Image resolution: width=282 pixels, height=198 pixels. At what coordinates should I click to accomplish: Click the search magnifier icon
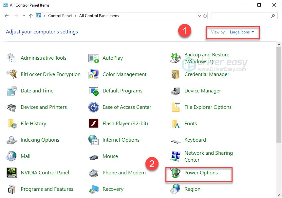[x=273, y=16]
